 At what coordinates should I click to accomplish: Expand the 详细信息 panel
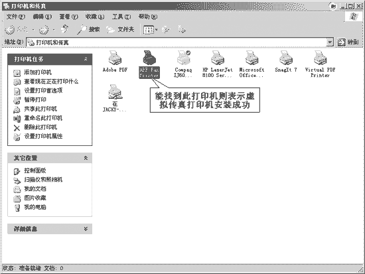[86, 229]
